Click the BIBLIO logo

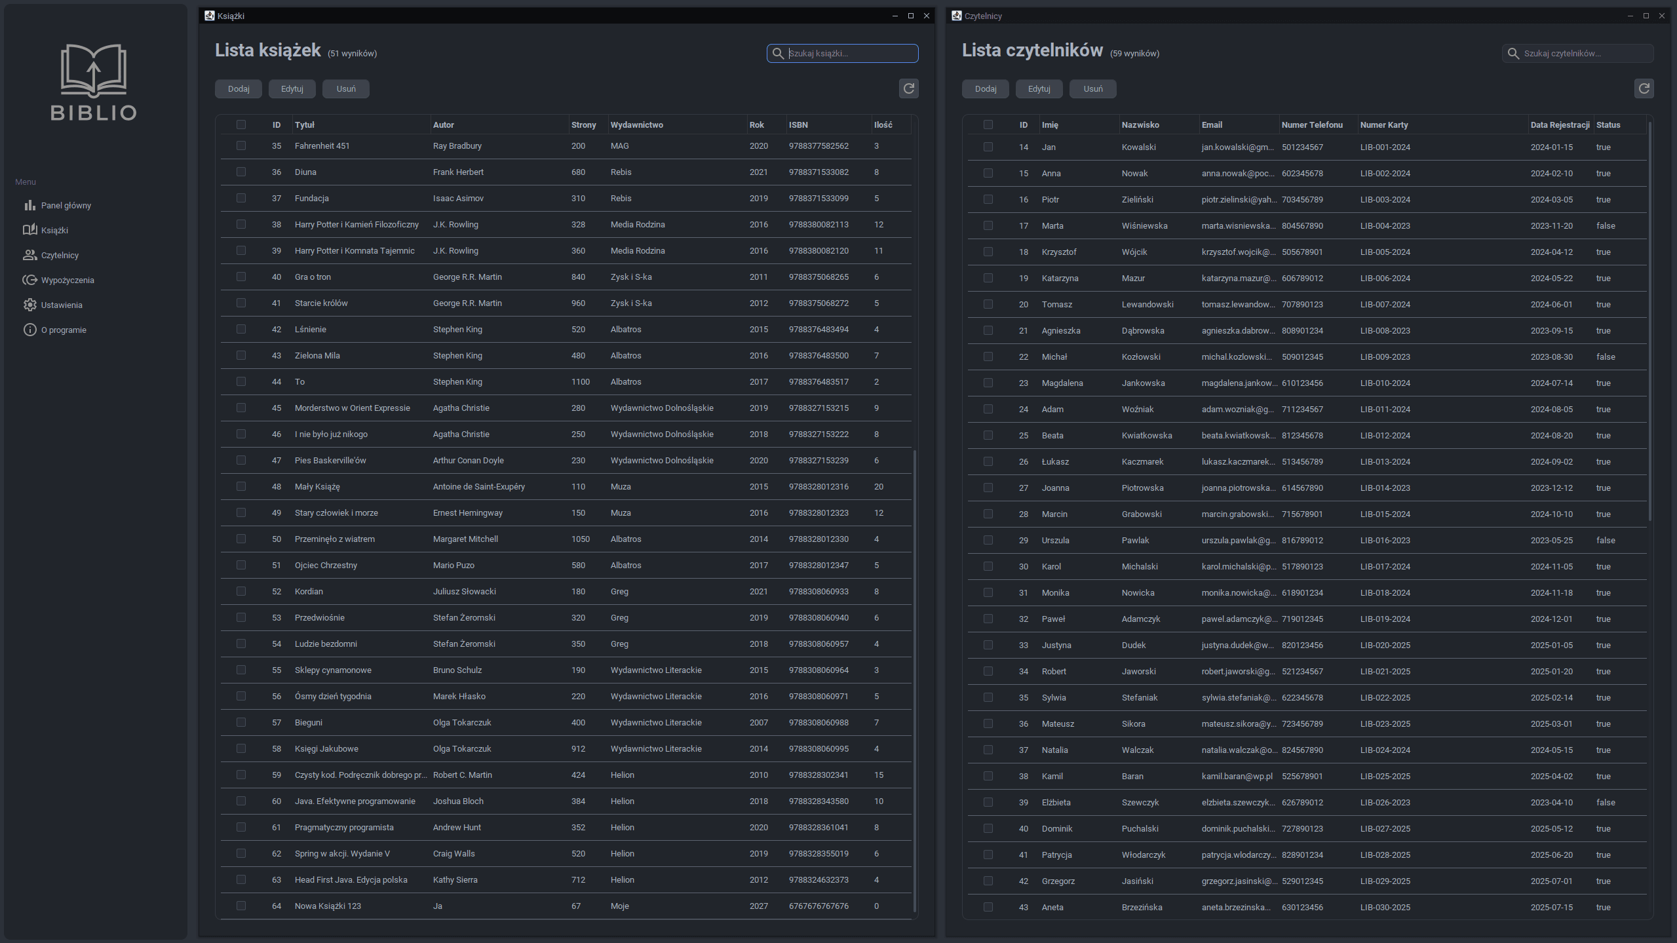(x=94, y=83)
